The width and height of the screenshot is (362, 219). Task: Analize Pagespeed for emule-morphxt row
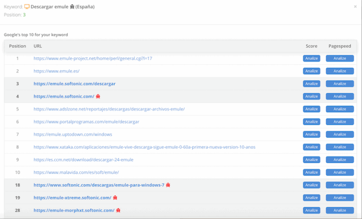340,211
